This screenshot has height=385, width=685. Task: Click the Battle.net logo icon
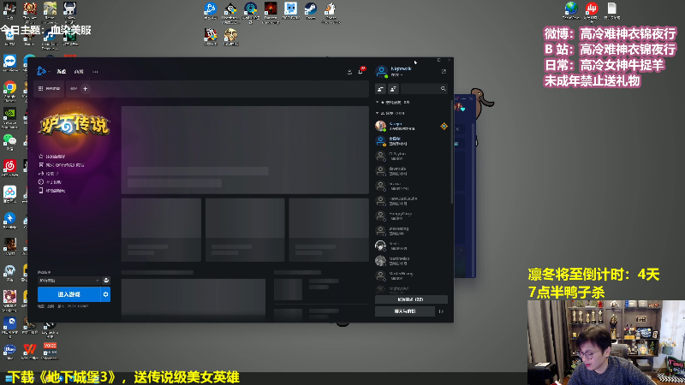click(x=41, y=71)
